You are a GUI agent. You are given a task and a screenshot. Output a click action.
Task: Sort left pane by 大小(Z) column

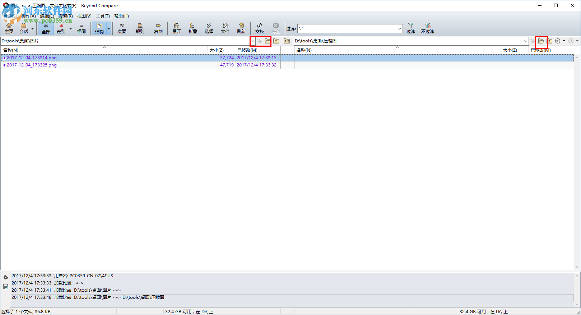221,50
